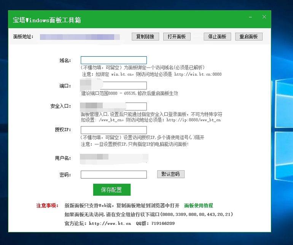
Task: Click the 端口 label
Action: pos(65,86)
